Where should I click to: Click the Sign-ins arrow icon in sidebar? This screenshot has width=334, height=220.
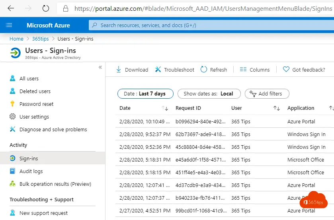click(13, 158)
